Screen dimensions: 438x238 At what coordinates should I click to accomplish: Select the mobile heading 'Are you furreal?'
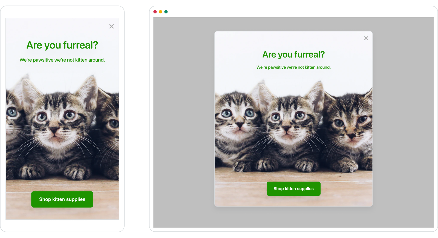click(62, 45)
